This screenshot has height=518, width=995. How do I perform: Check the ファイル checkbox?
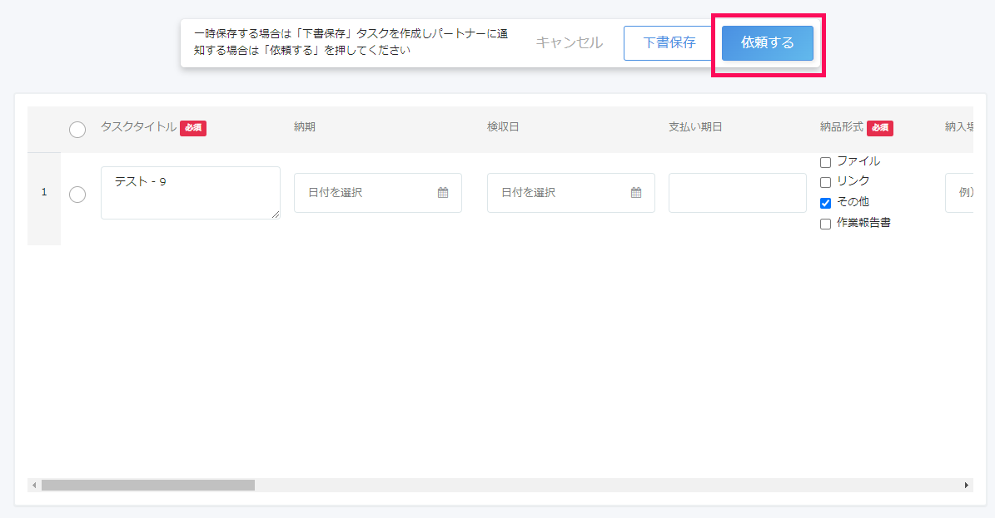(x=826, y=162)
